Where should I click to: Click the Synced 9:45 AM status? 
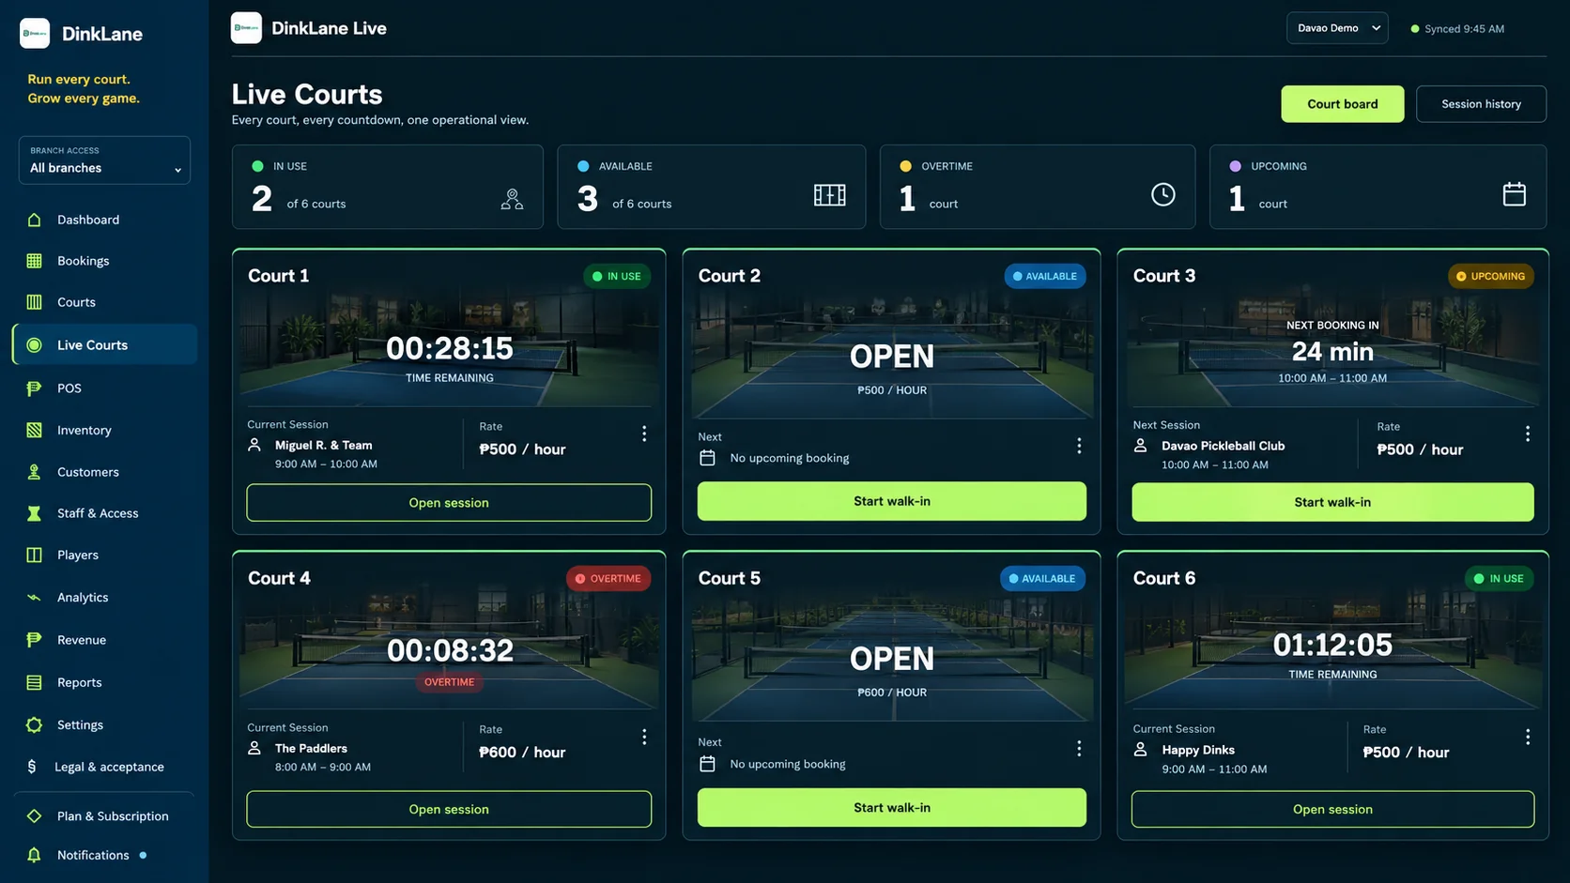tap(1457, 29)
